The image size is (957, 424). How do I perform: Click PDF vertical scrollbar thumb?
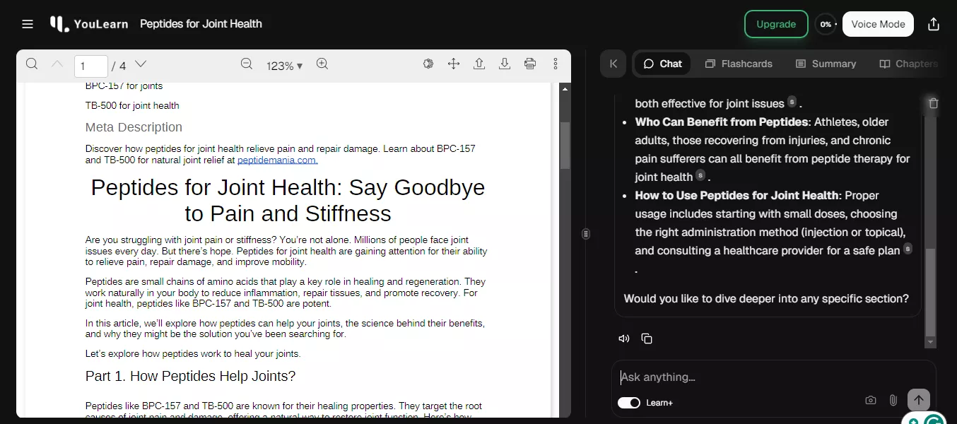565,146
